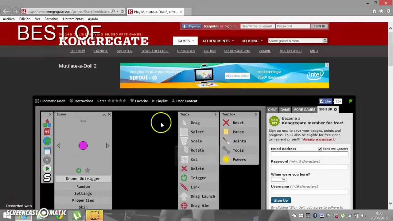The width and height of the screenshot is (393, 221).
Task: Open the TOWER DEFENSE category link
Action: tap(155, 51)
